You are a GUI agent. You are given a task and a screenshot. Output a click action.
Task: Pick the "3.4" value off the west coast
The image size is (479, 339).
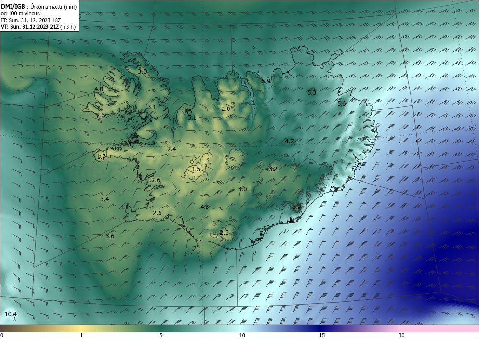coord(104,199)
